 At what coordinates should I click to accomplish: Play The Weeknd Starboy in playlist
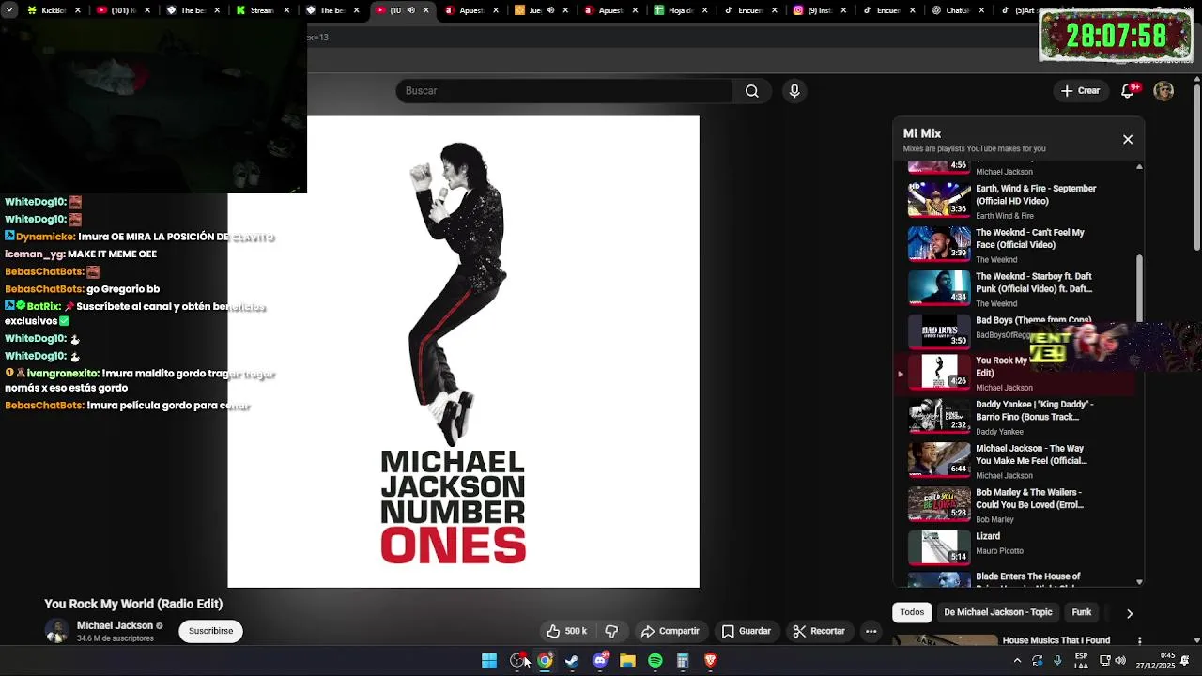pyautogui.click(x=1019, y=288)
